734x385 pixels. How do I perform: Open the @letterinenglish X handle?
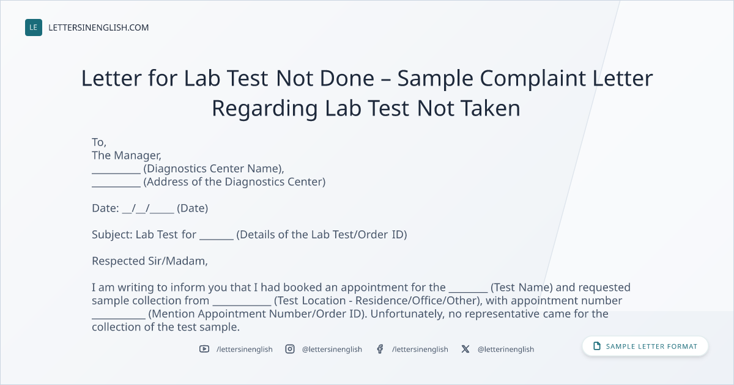506,349
